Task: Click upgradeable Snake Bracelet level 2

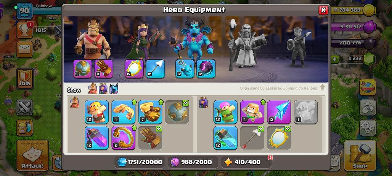Action: click(124, 138)
